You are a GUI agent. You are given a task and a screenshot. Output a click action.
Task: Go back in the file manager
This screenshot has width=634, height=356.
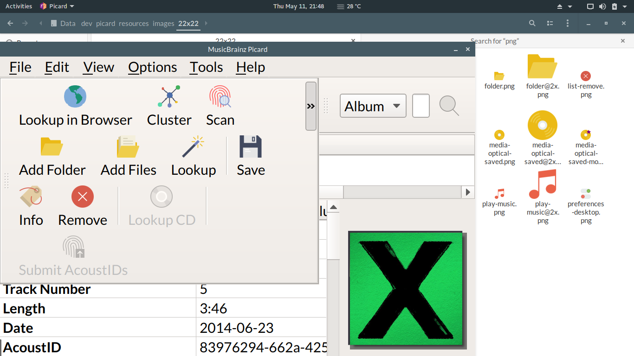point(10,23)
